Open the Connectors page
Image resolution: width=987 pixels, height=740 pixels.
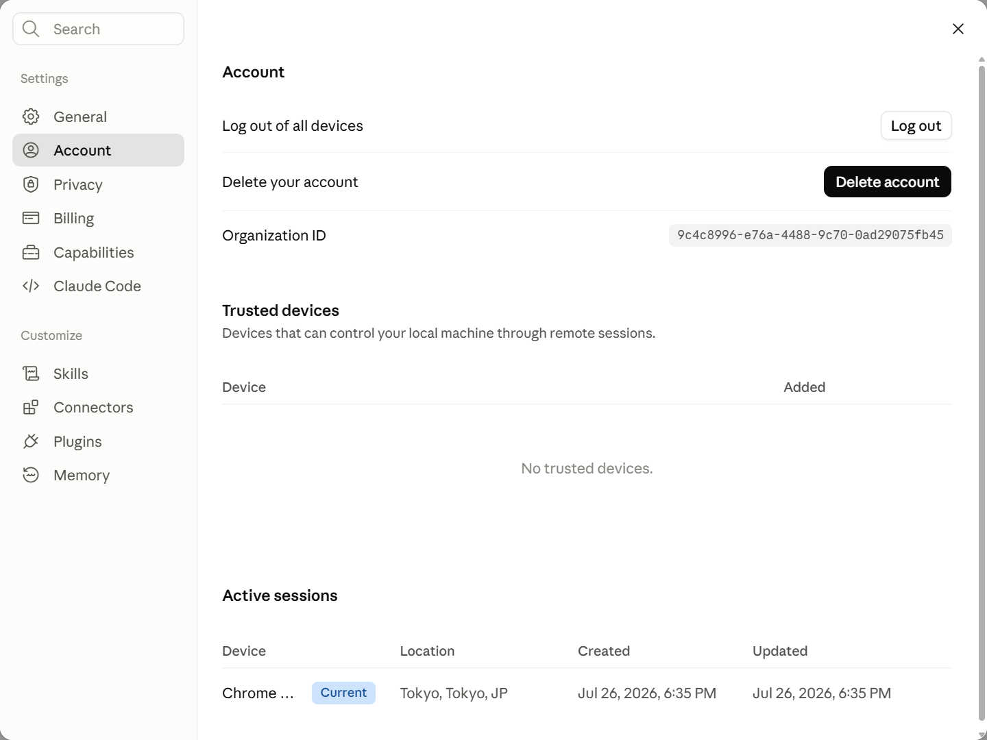coord(98,407)
